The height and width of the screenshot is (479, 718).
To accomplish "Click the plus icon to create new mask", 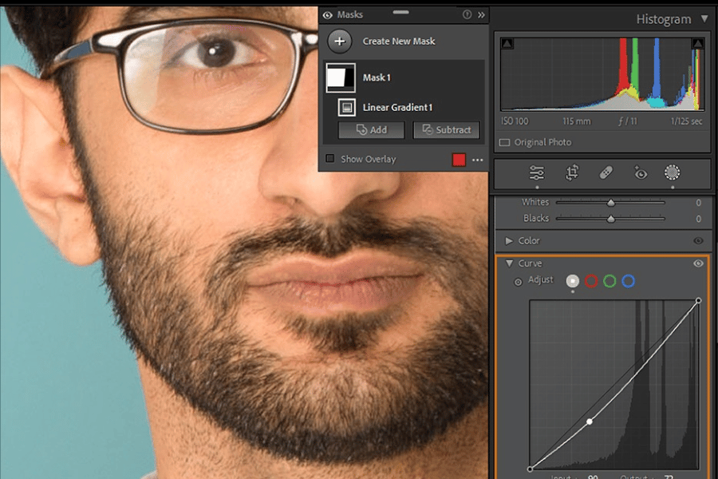I will [339, 41].
